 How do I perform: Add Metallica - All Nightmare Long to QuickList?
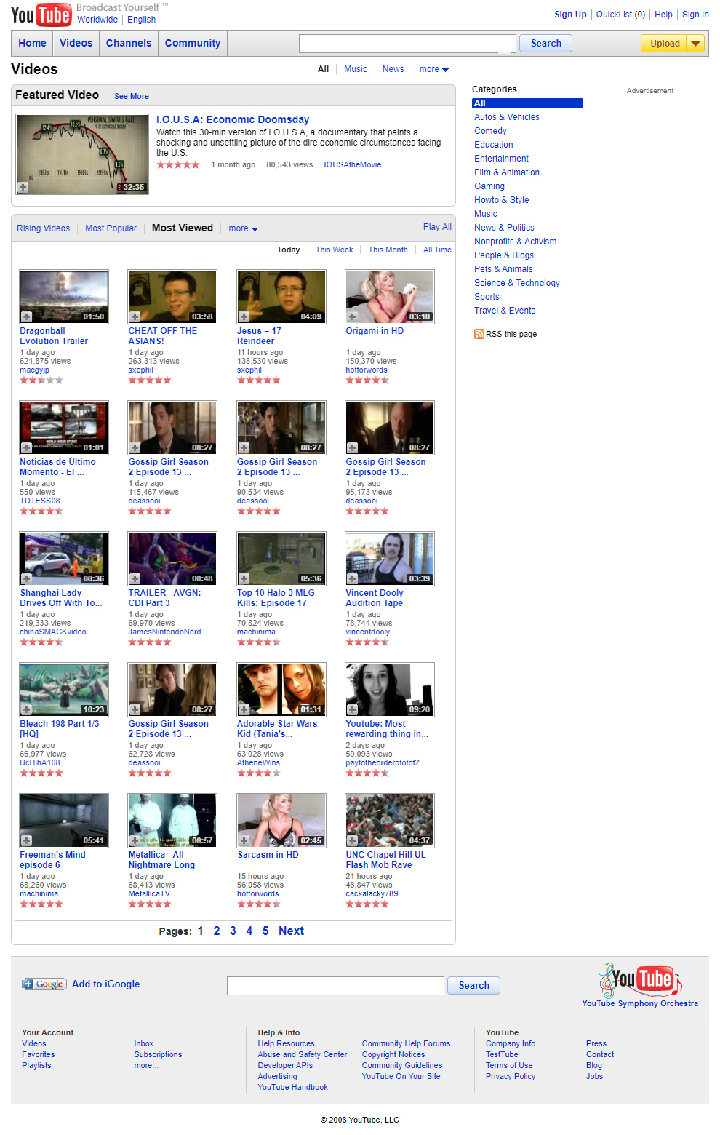coord(135,840)
